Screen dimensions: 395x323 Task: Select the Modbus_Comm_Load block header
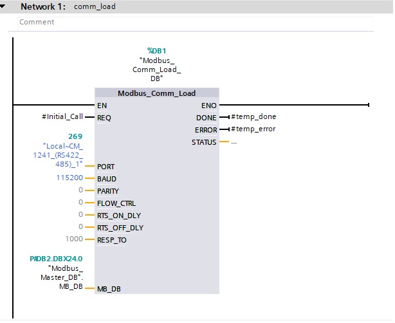pyautogui.click(x=157, y=93)
